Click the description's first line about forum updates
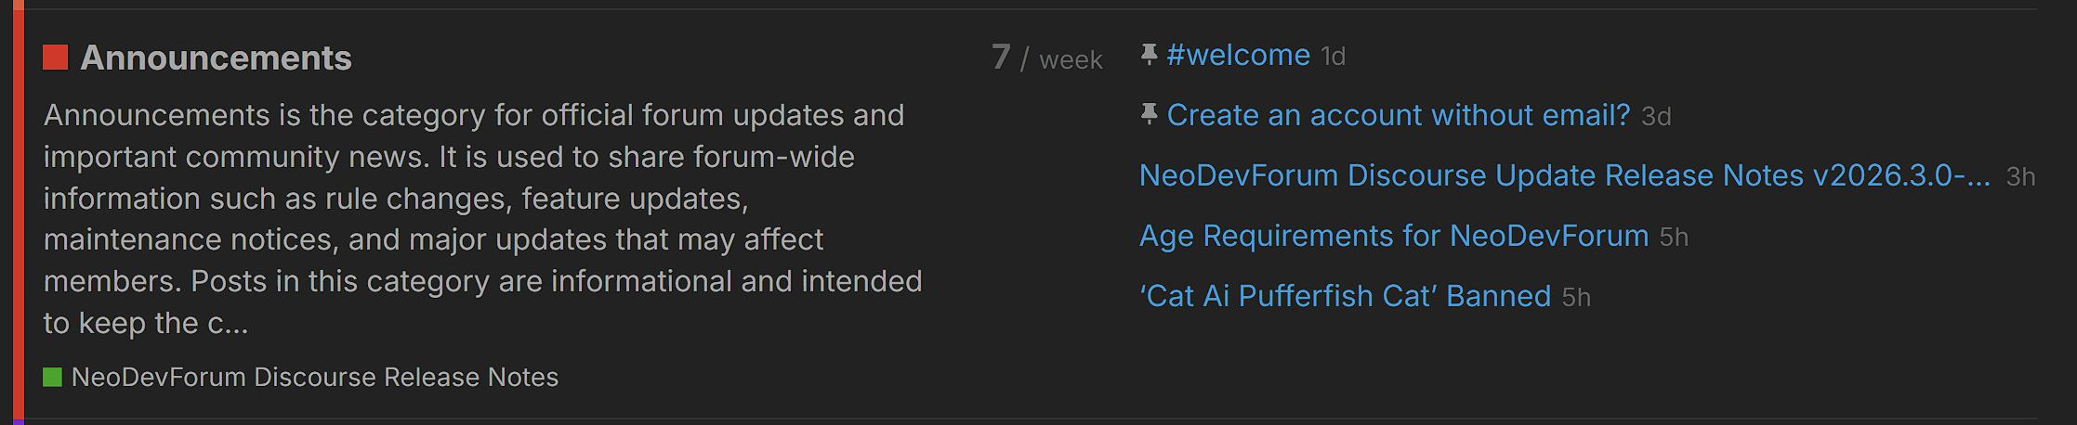Image resolution: width=2077 pixels, height=425 pixels. pos(473,115)
